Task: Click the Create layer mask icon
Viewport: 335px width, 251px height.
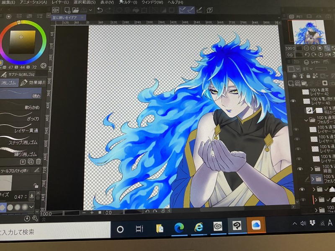Action: [x=325, y=83]
